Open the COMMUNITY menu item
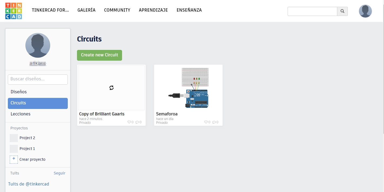This screenshot has width=384, height=192. tap(117, 10)
